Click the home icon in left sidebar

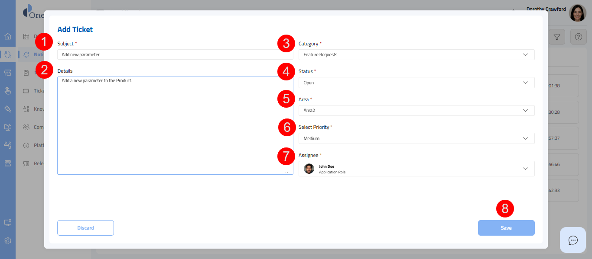click(x=8, y=36)
